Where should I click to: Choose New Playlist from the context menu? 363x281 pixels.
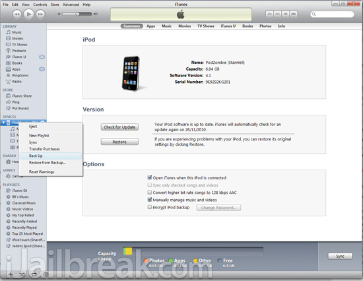click(51, 135)
